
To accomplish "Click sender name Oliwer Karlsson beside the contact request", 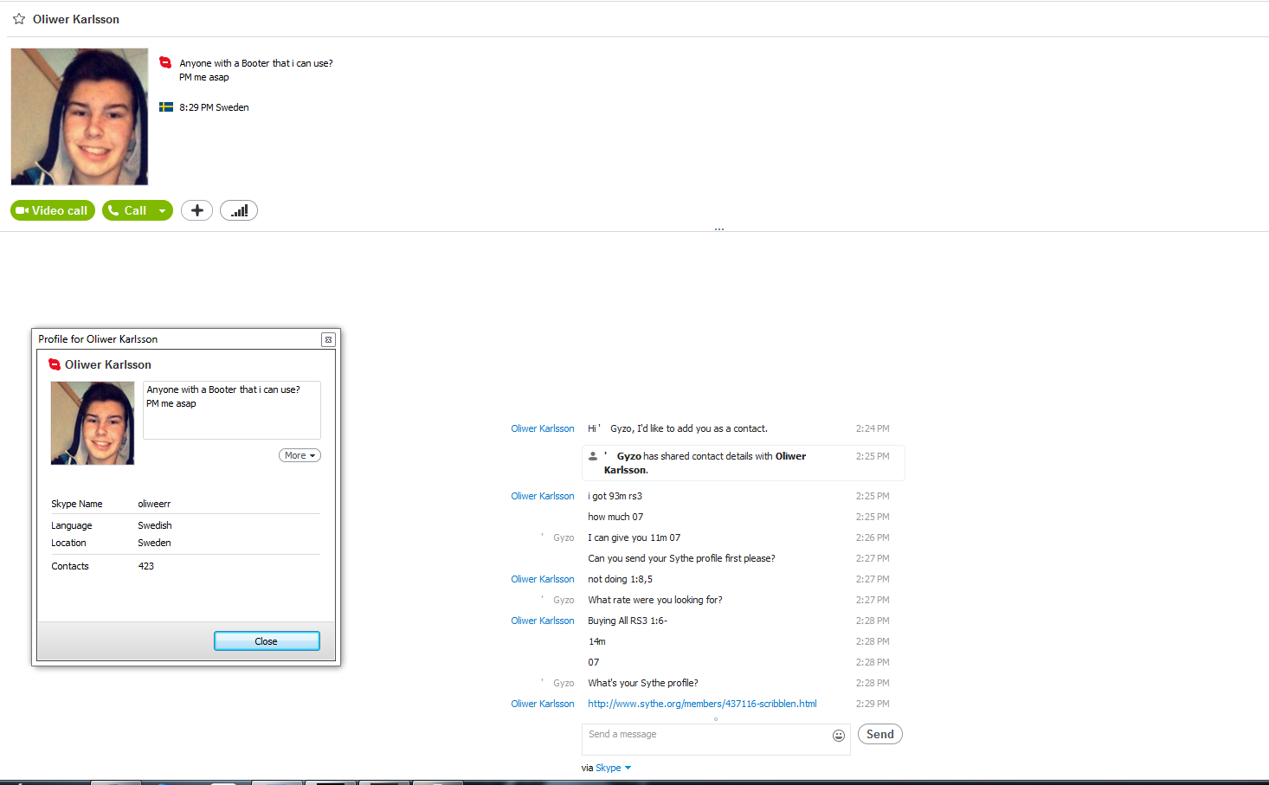I will click(543, 428).
